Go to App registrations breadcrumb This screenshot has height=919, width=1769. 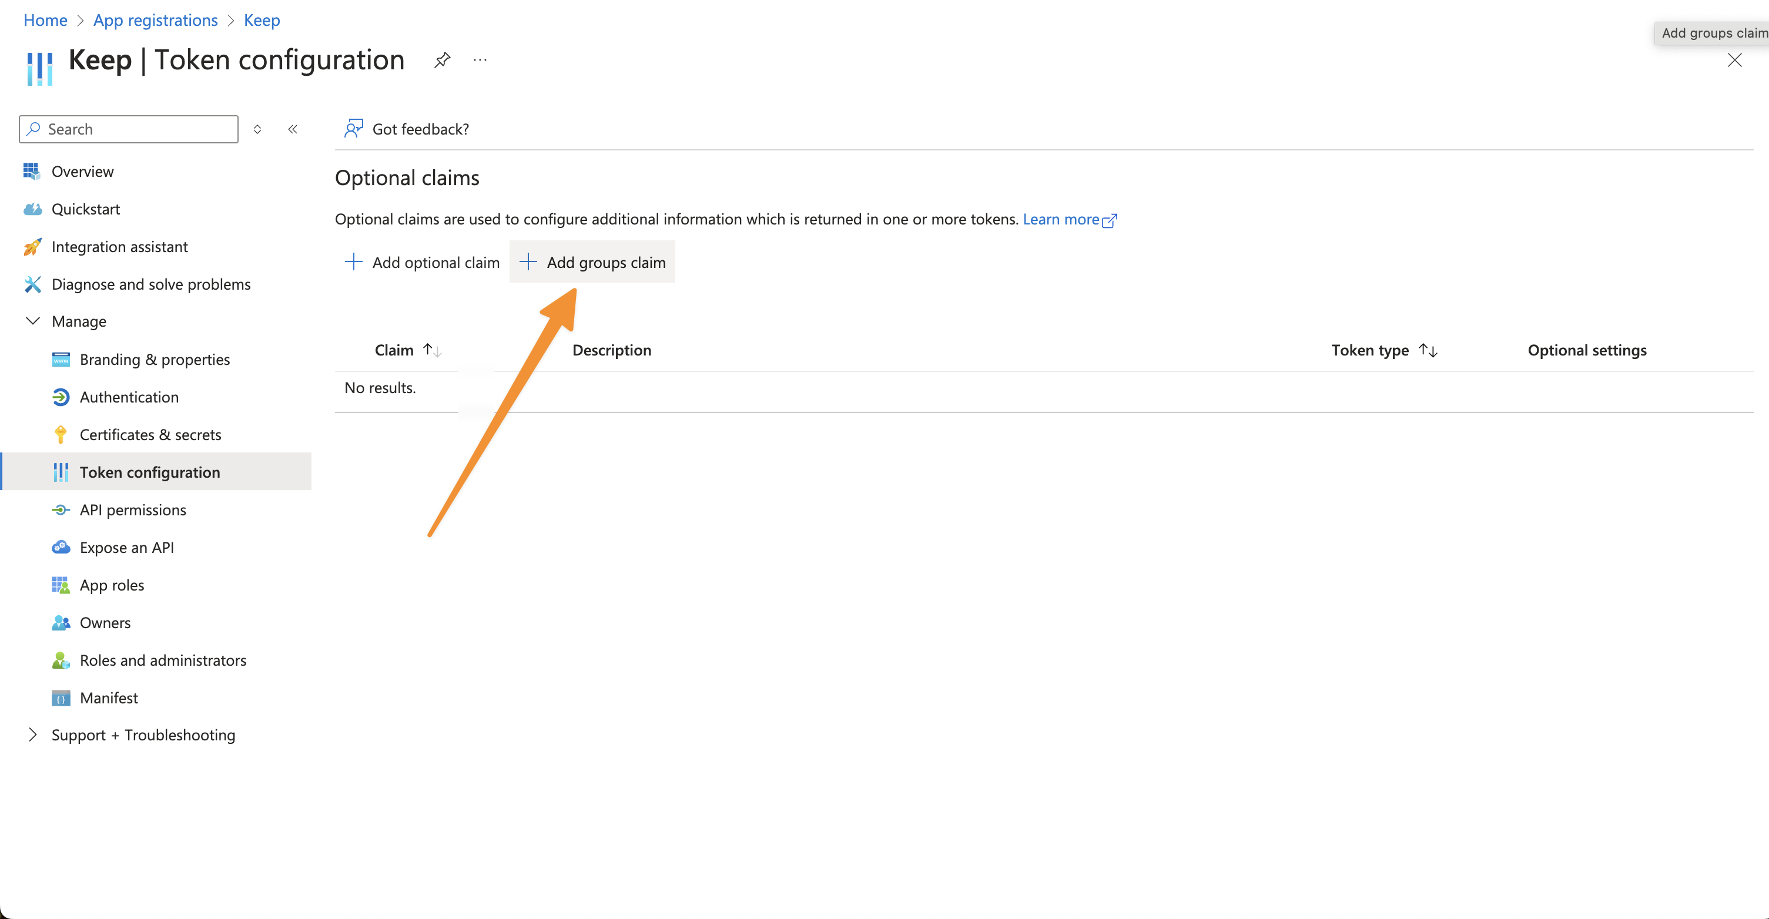tap(155, 20)
